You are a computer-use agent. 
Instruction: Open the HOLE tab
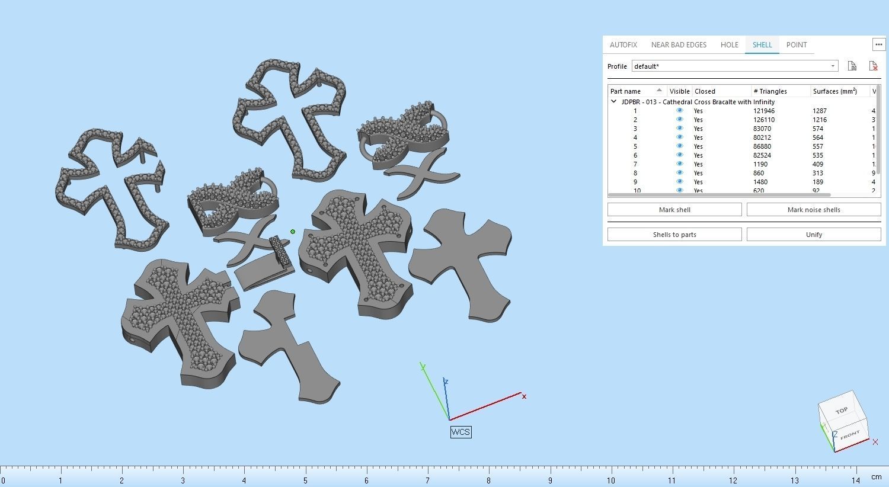click(x=730, y=45)
